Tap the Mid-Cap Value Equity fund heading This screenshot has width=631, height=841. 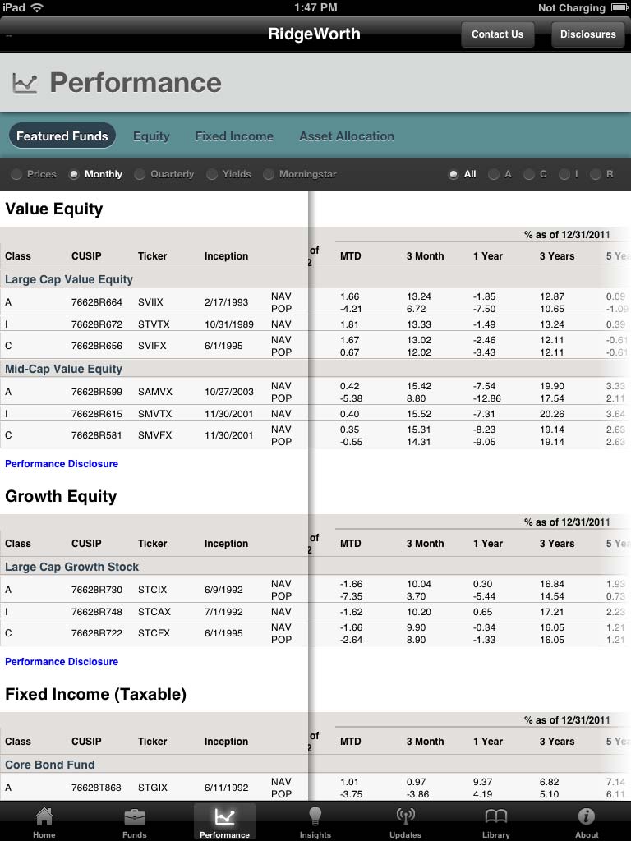(x=63, y=369)
